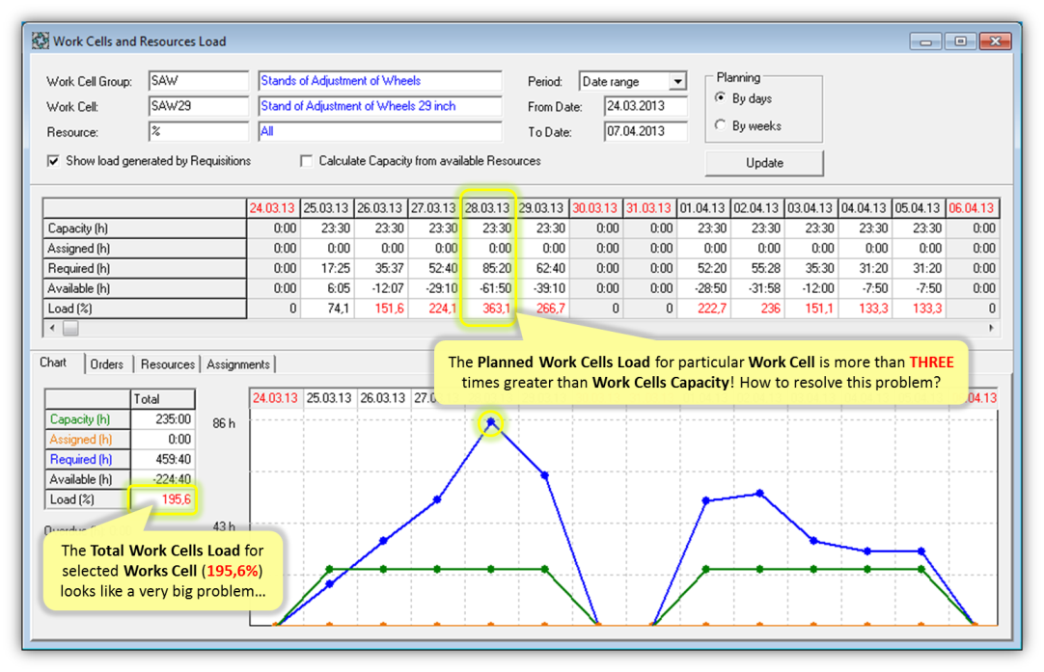Select the By days planning option

(x=721, y=97)
